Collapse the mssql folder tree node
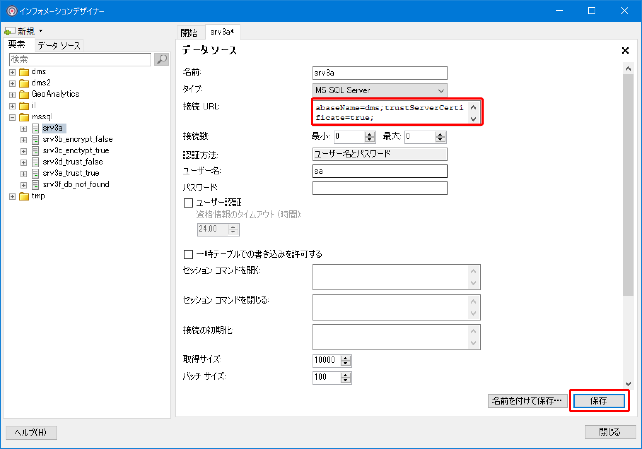 point(12,118)
